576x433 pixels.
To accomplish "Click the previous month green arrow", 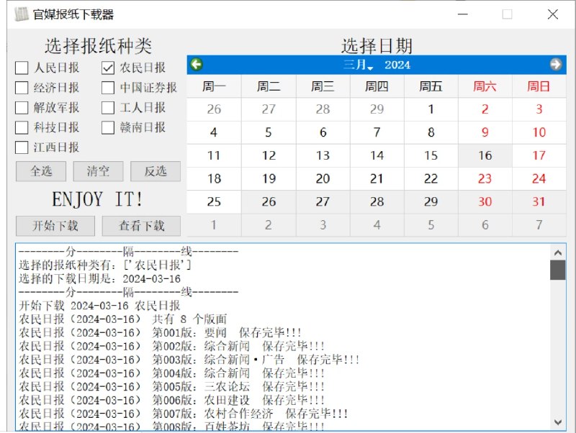I will click(x=194, y=65).
